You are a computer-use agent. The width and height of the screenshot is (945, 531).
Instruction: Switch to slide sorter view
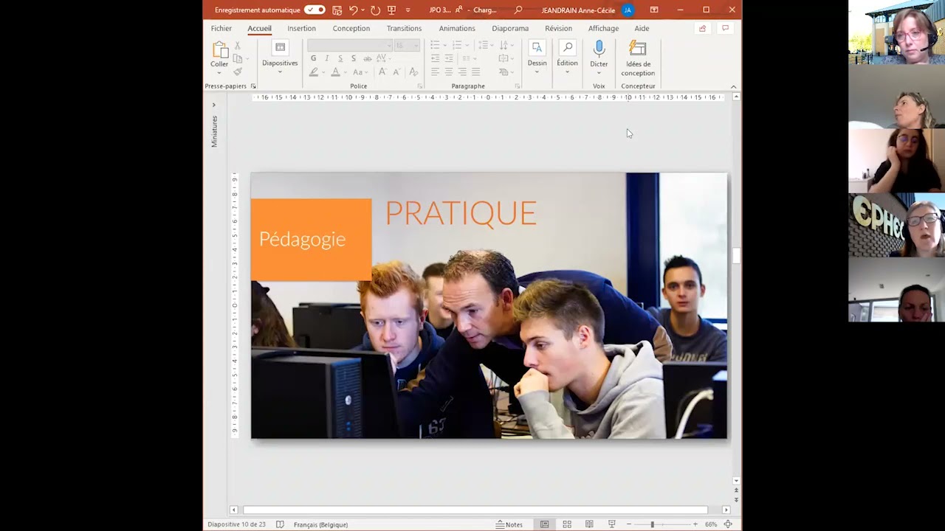pyautogui.click(x=567, y=524)
